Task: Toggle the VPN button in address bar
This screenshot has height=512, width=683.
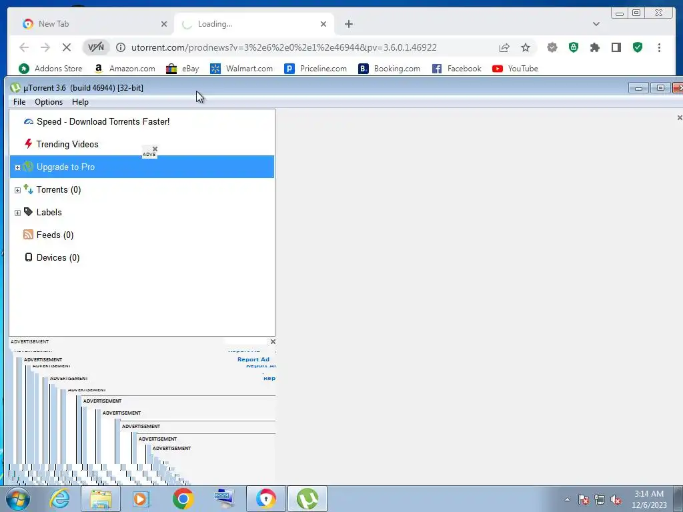Action: tap(96, 47)
